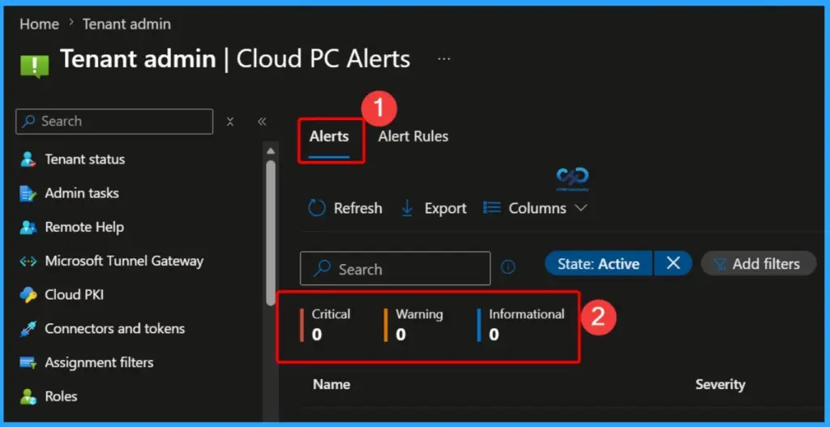
Task: Sort by the Severity column header
Action: coord(720,385)
